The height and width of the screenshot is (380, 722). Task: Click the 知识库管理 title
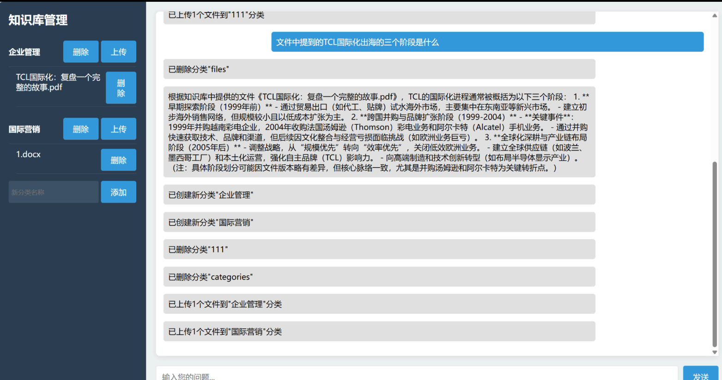coord(38,20)
